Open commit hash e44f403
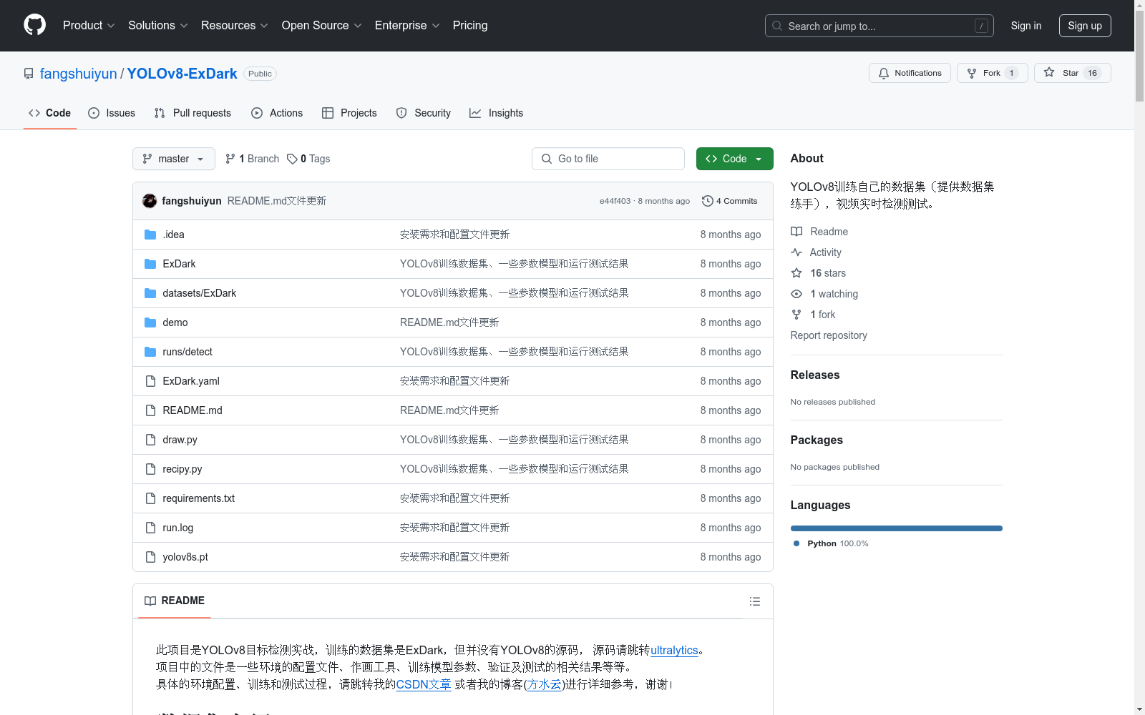1145x715 pixels. tap(615, 201)
